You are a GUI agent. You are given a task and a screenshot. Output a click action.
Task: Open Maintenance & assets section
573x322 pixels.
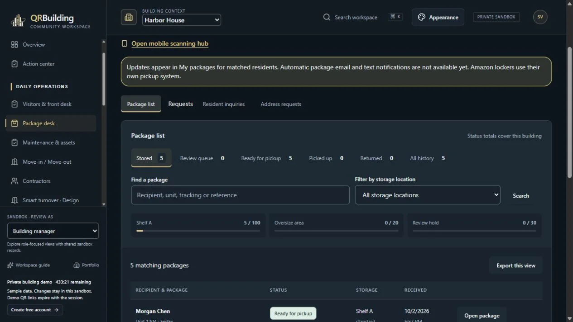pyautogui.click(x=51, y=142)
